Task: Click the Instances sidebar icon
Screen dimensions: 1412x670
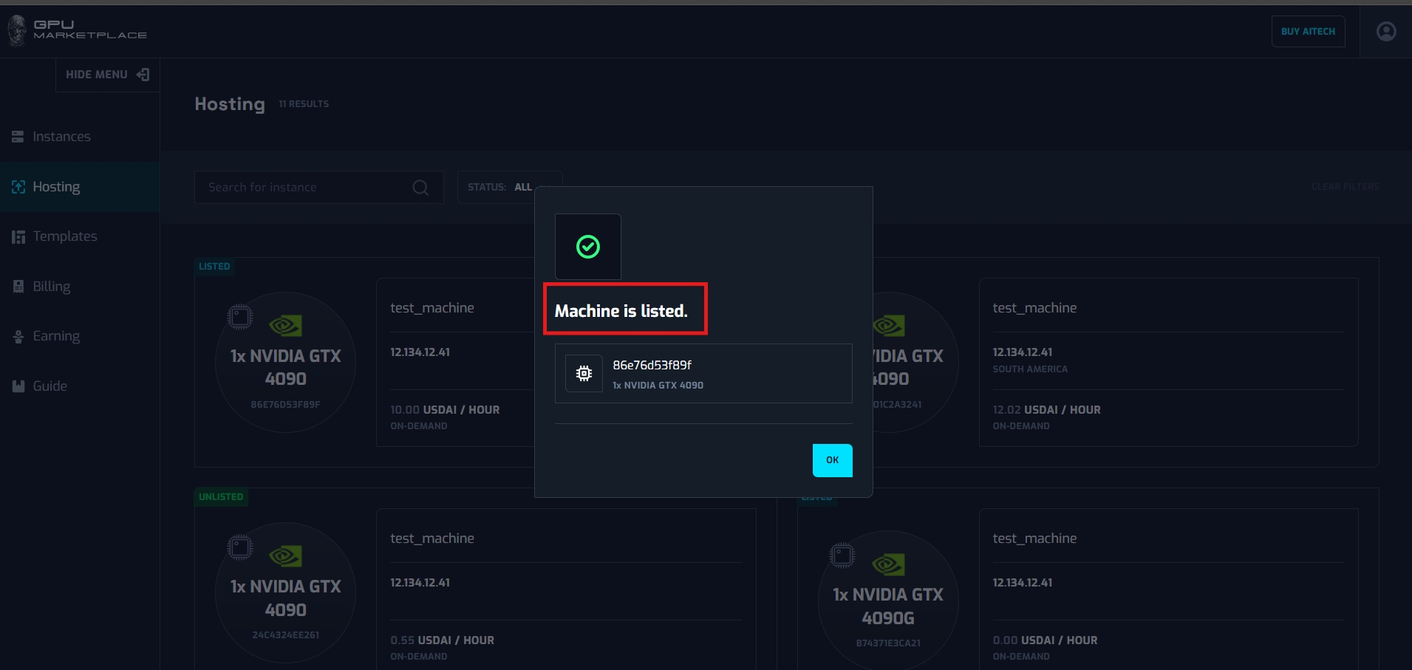Action: tap(18, 137)
